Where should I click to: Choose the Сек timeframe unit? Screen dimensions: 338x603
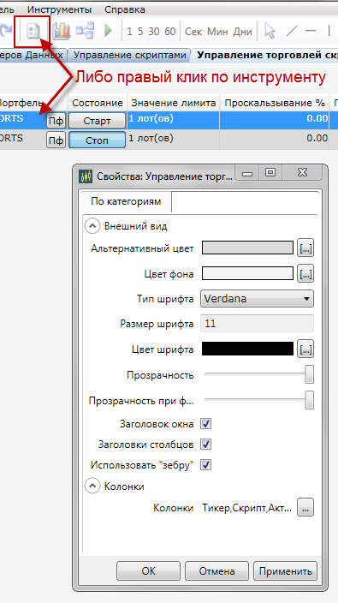pos(193,32)
